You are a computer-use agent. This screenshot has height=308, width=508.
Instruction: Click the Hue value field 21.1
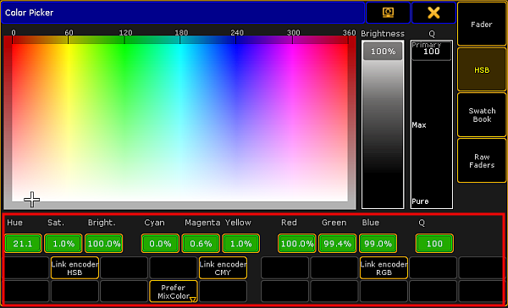coord(23,244)
